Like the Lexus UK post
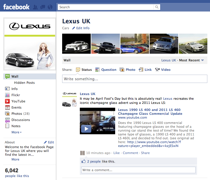Image resolution: width=210 pixels, height=180 pixels. (117, 153)
